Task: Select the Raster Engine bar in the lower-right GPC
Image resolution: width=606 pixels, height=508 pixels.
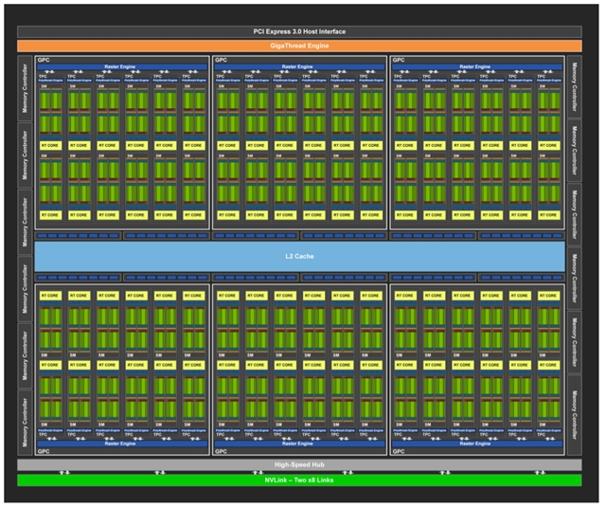Action: [x=477, y=444]
